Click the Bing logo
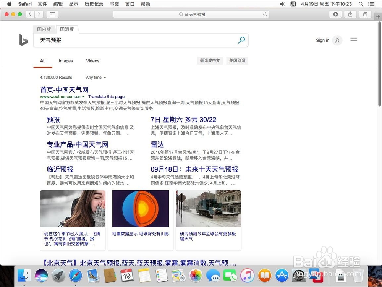This screenshot has height=287, width=382. (x=23, y=40)
